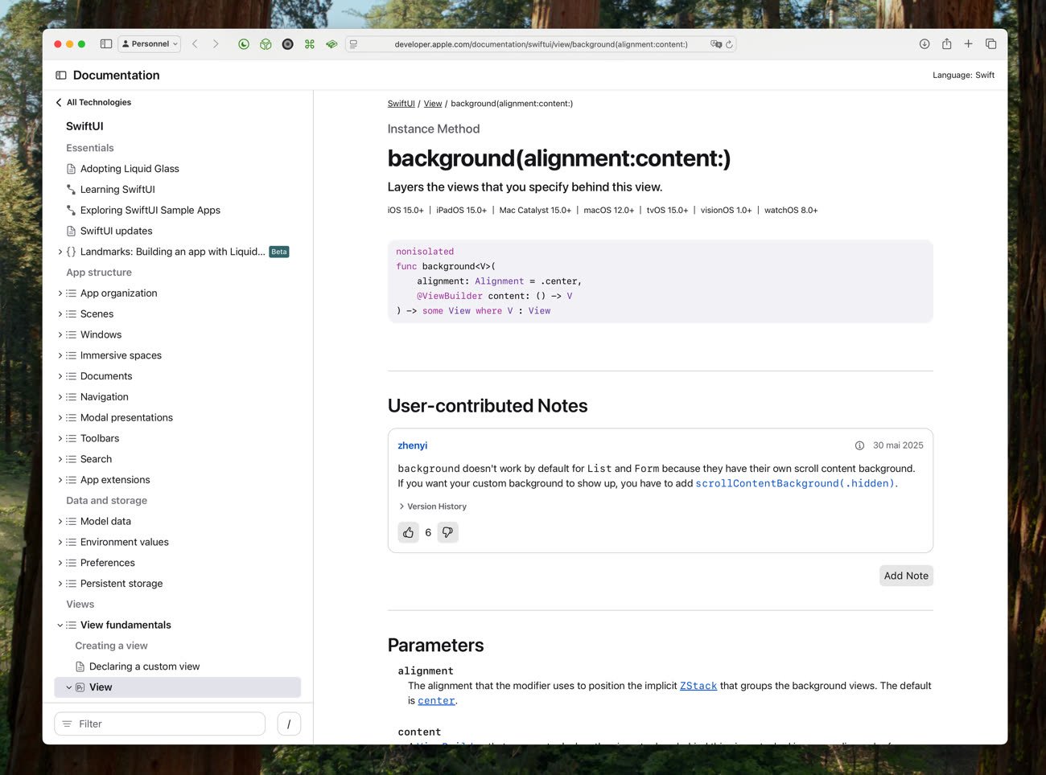
Task: Upvote zhenyi's note with thumbs up
Action: point(409,533)
